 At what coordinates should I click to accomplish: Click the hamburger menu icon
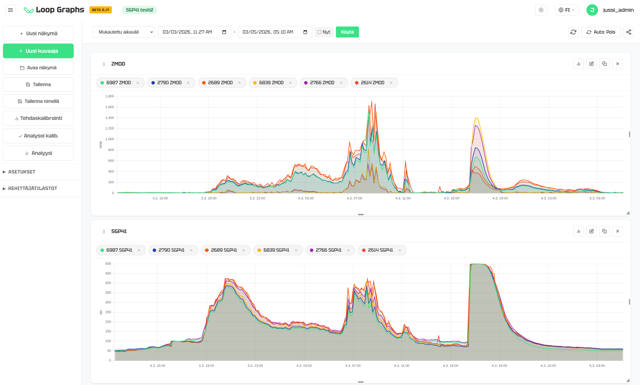coord(10,10)
